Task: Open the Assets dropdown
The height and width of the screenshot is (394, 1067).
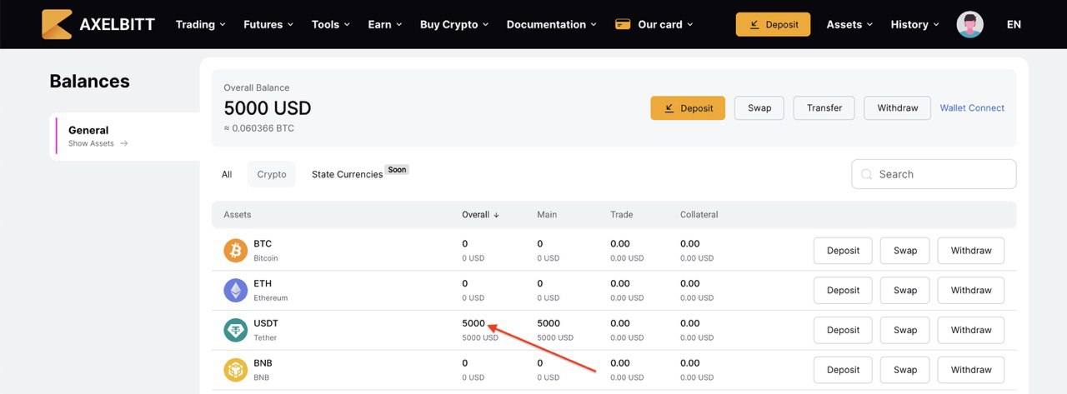Action: 850,24
